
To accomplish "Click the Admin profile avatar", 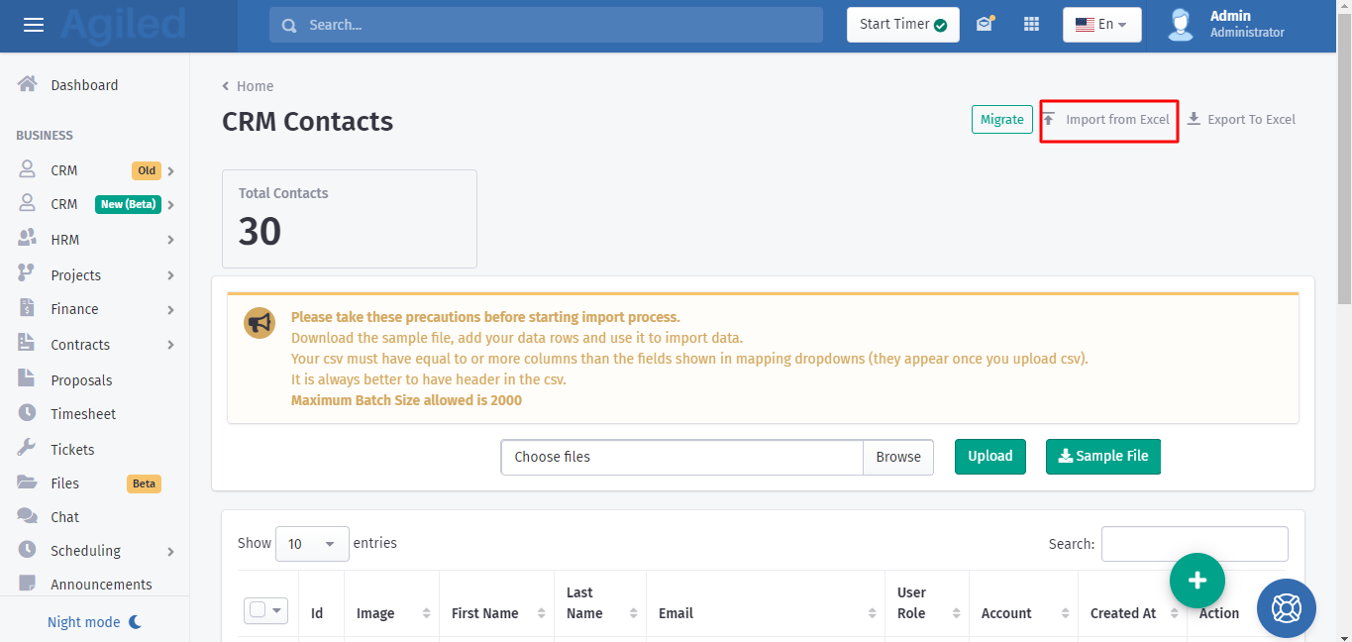I will [x=1180, y=25].
